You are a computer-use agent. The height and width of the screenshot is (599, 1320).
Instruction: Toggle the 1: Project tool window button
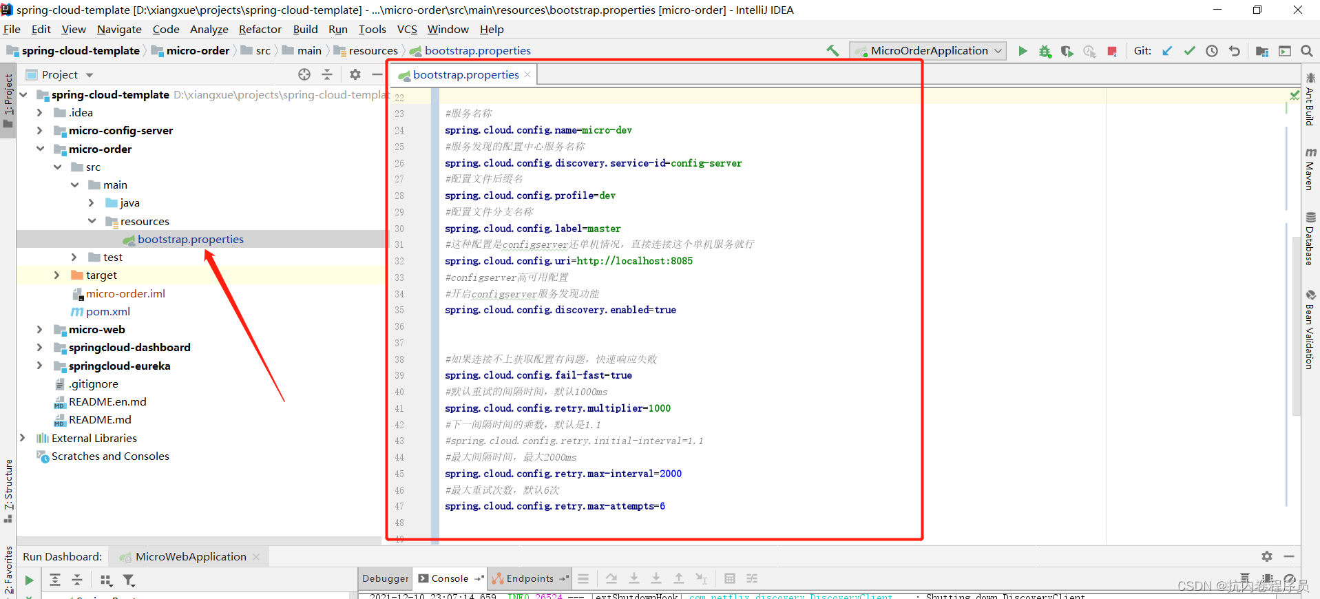pyautogui.click(x=8, y=101)
